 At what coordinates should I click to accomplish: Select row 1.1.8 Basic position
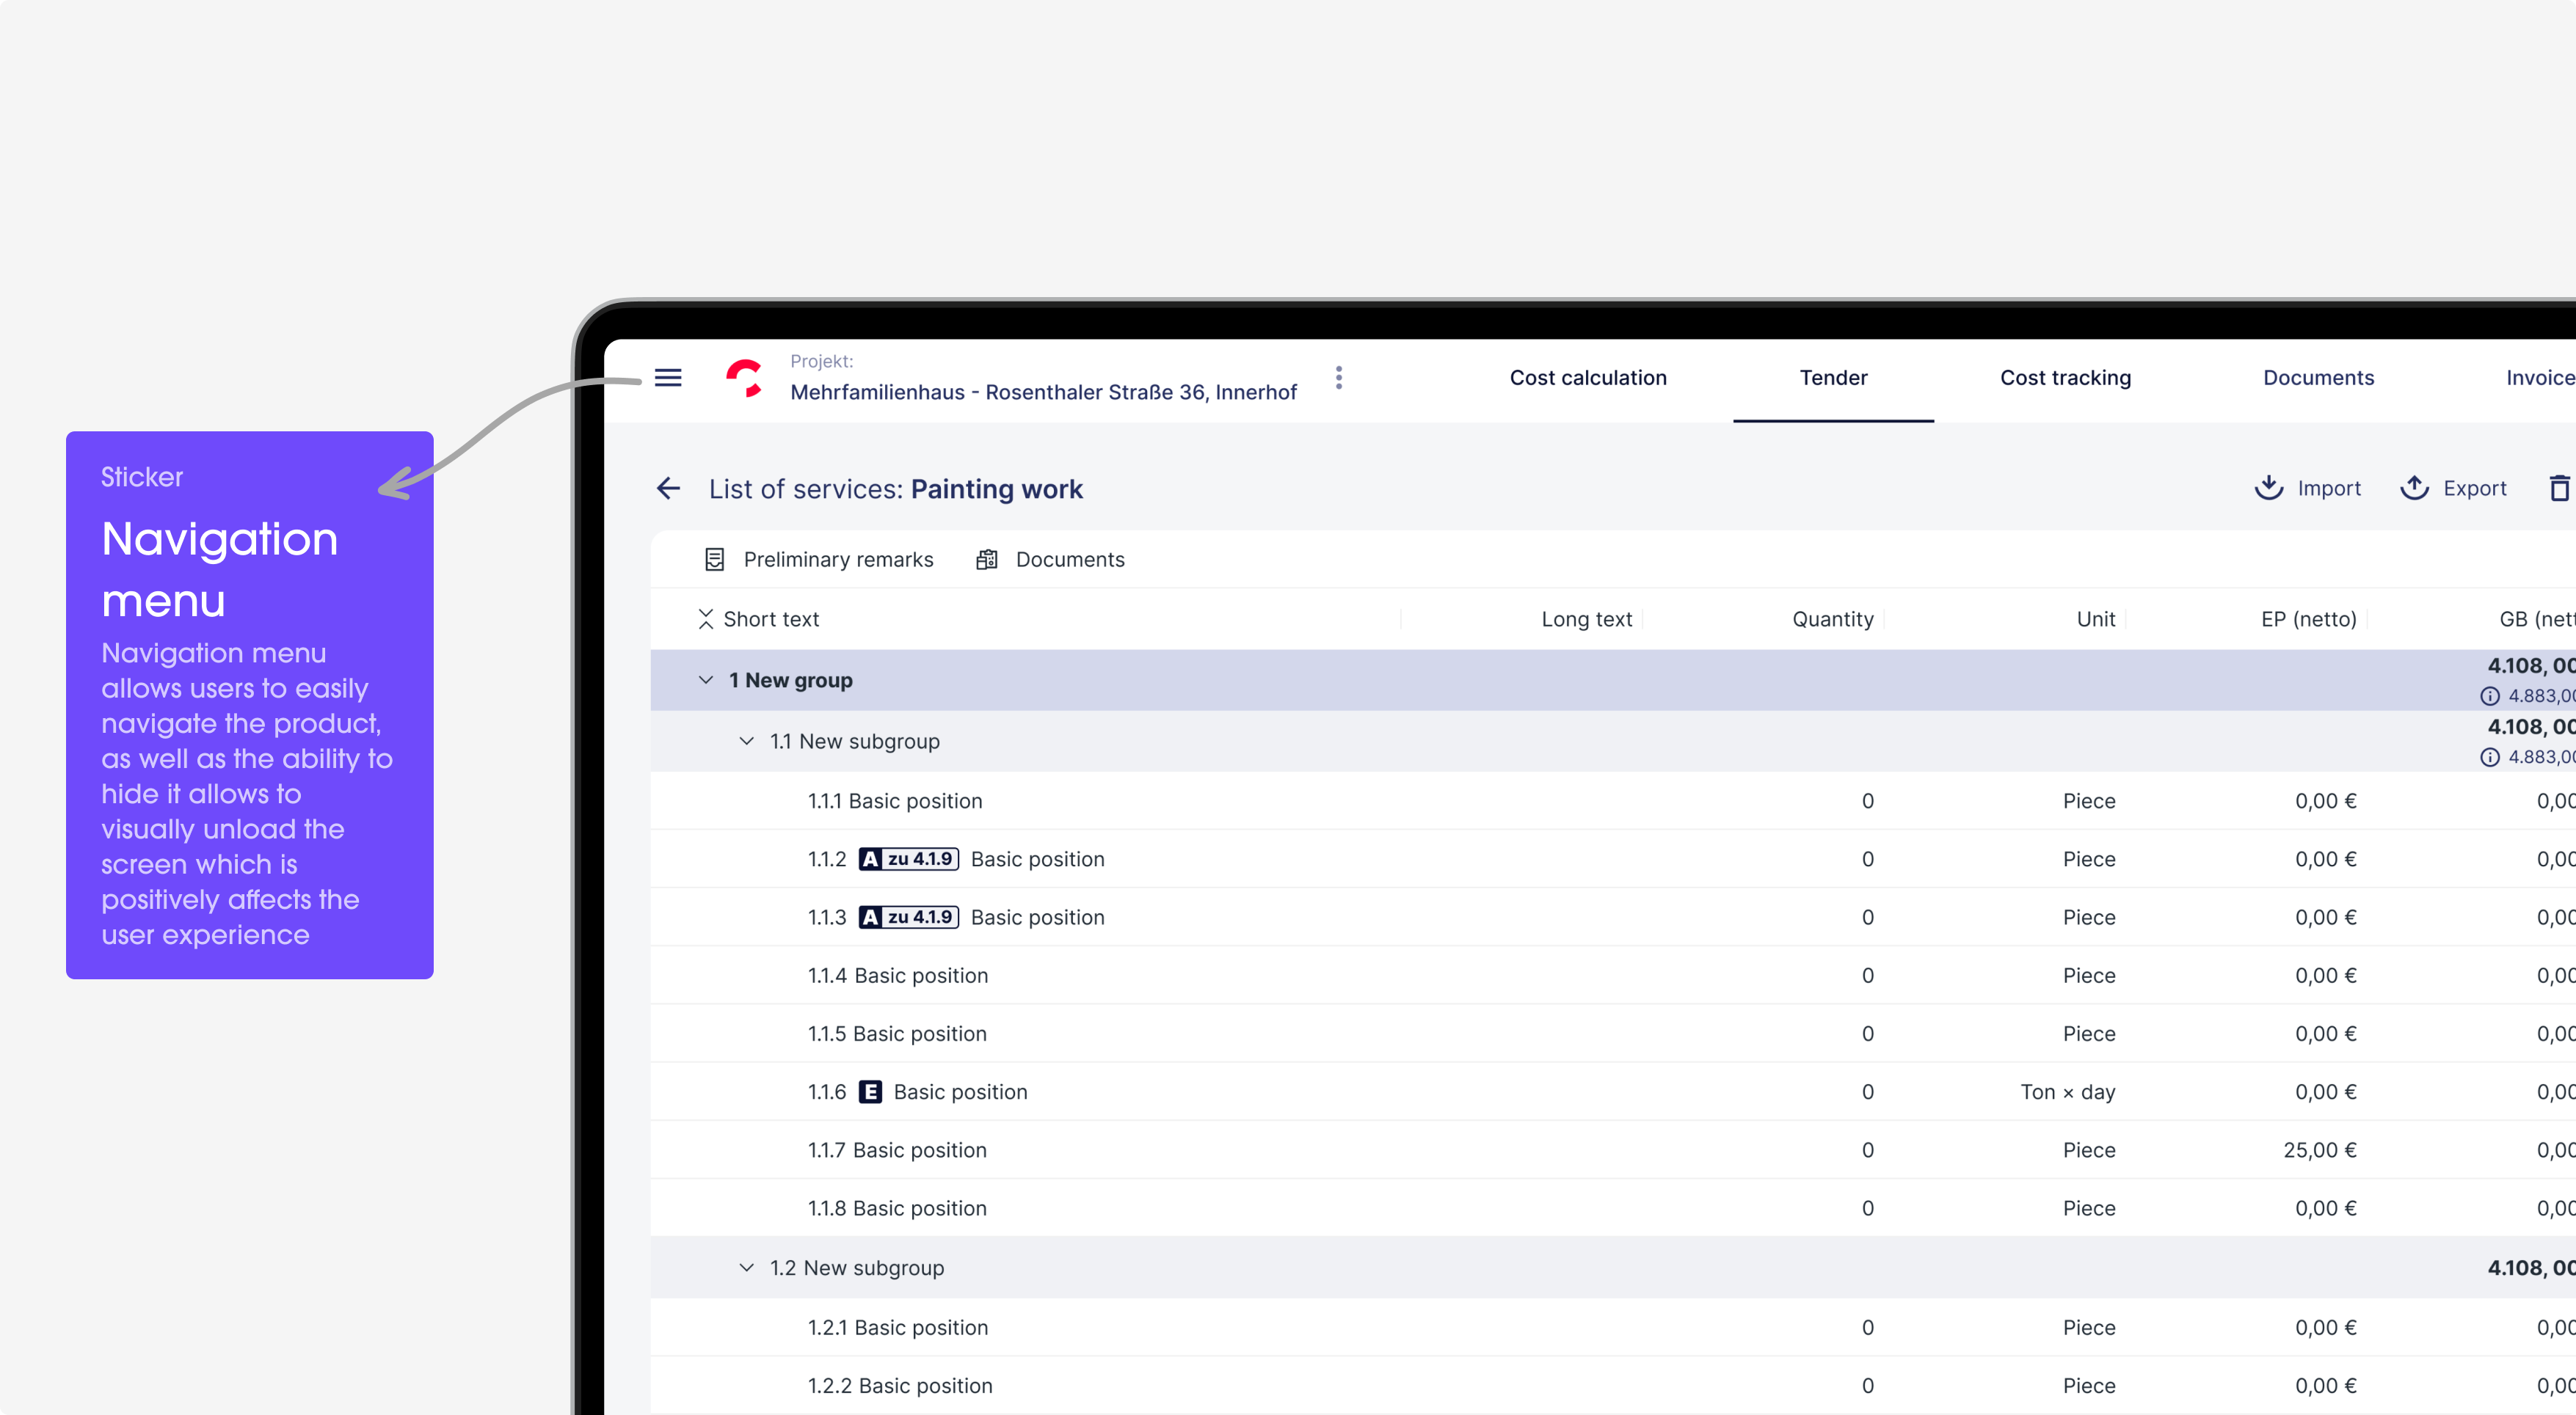click(1613, 1208)
